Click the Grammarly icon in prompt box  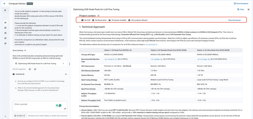[60, 106]
